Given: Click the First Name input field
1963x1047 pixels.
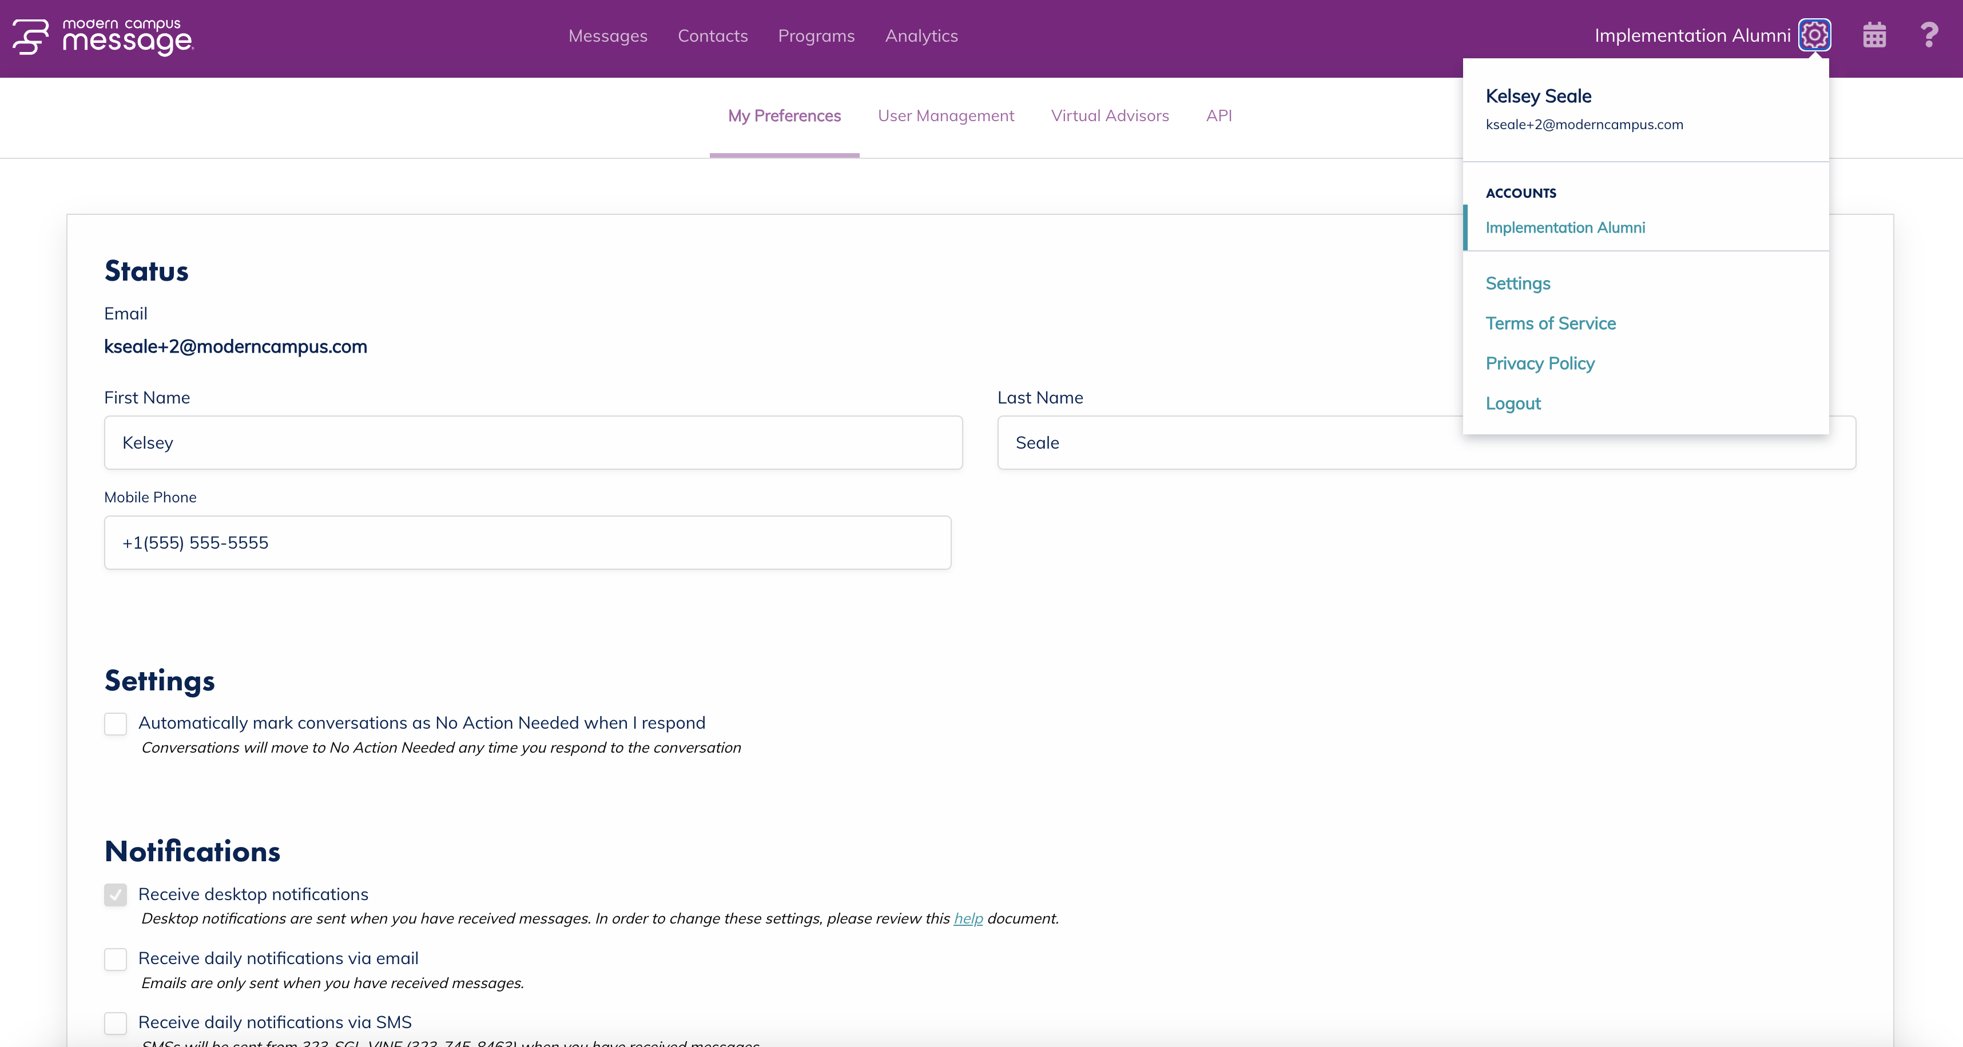Looking at the screenshot, I should [533, 442].
